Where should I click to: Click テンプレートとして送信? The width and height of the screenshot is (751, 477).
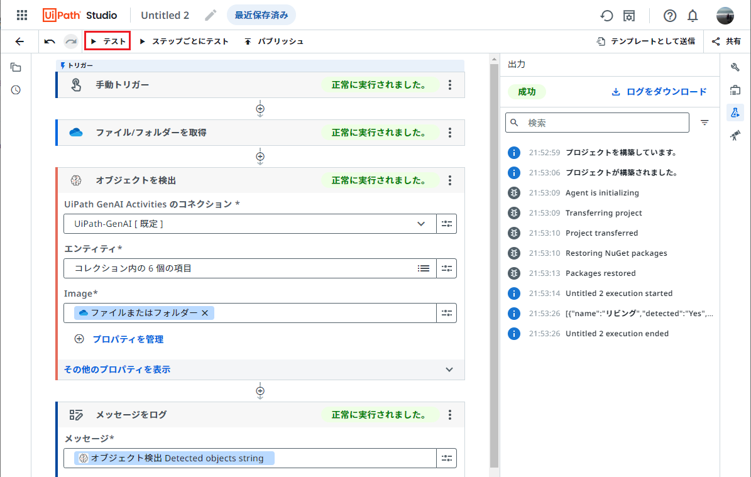645,41
